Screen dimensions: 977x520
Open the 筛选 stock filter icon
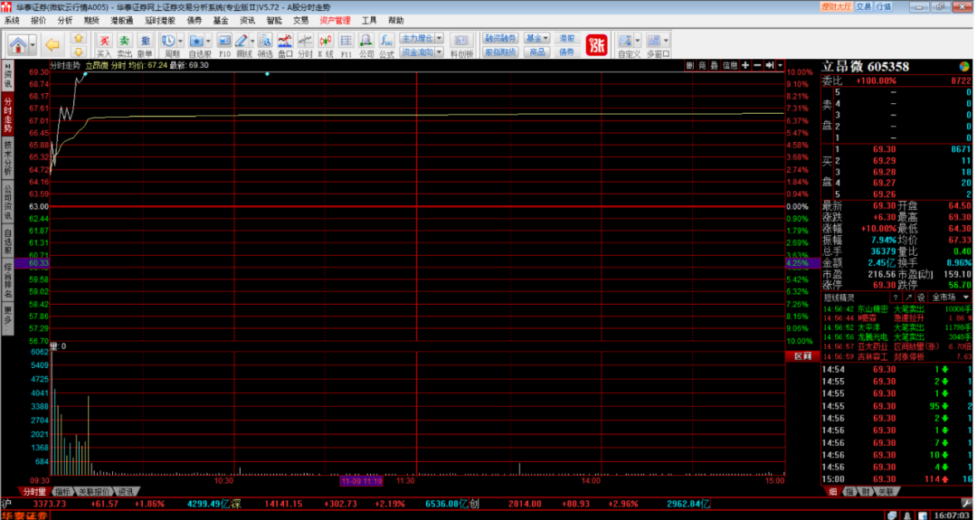tap(265, 41)
